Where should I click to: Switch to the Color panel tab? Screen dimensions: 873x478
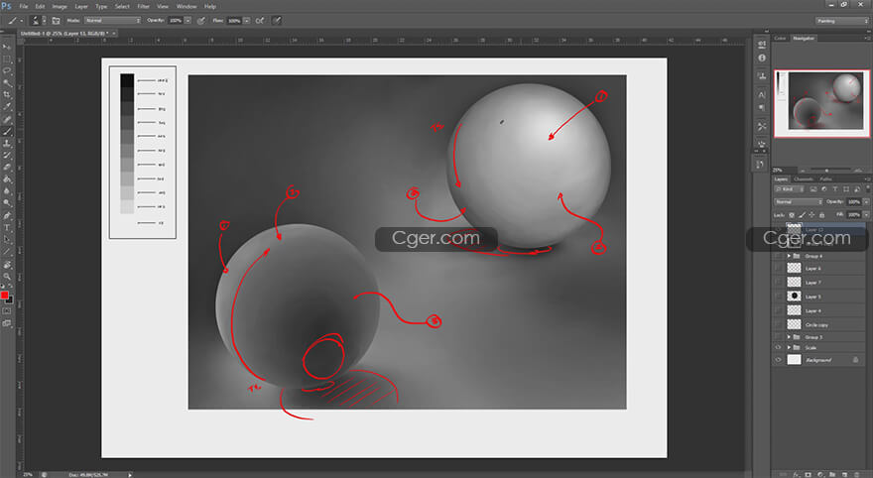click(780, 38)
